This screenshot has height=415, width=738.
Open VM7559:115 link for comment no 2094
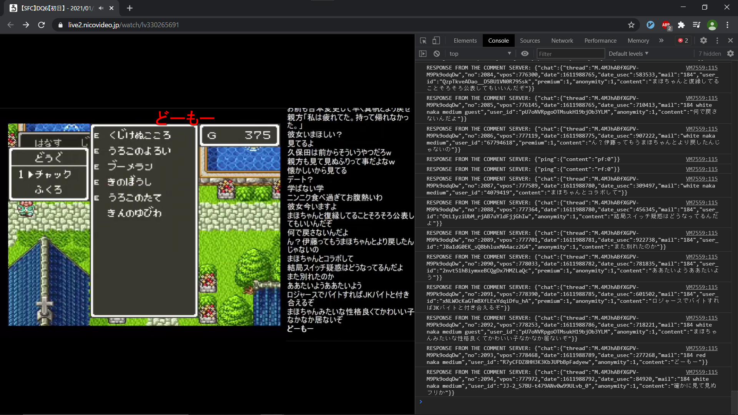point(701,372)
